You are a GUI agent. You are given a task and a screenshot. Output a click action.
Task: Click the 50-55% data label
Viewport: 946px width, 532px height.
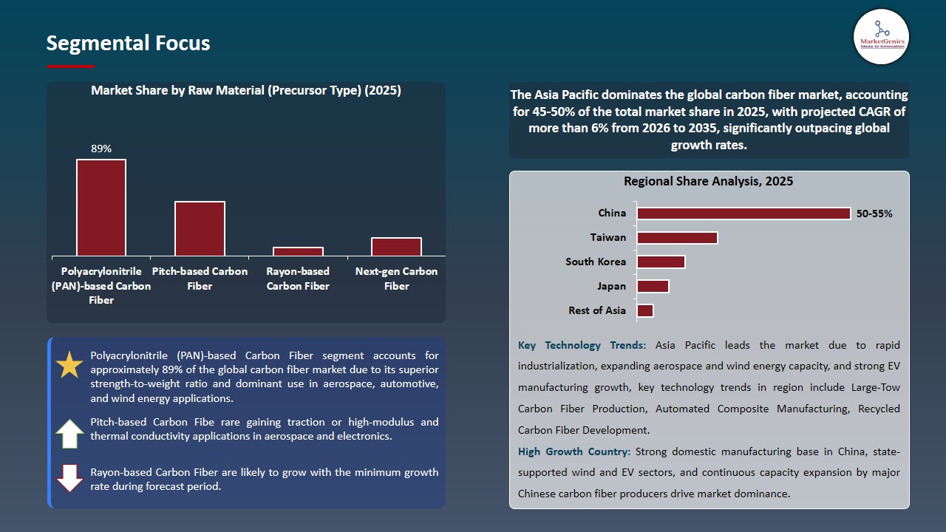pyautogui.click(x=874, y=214)
